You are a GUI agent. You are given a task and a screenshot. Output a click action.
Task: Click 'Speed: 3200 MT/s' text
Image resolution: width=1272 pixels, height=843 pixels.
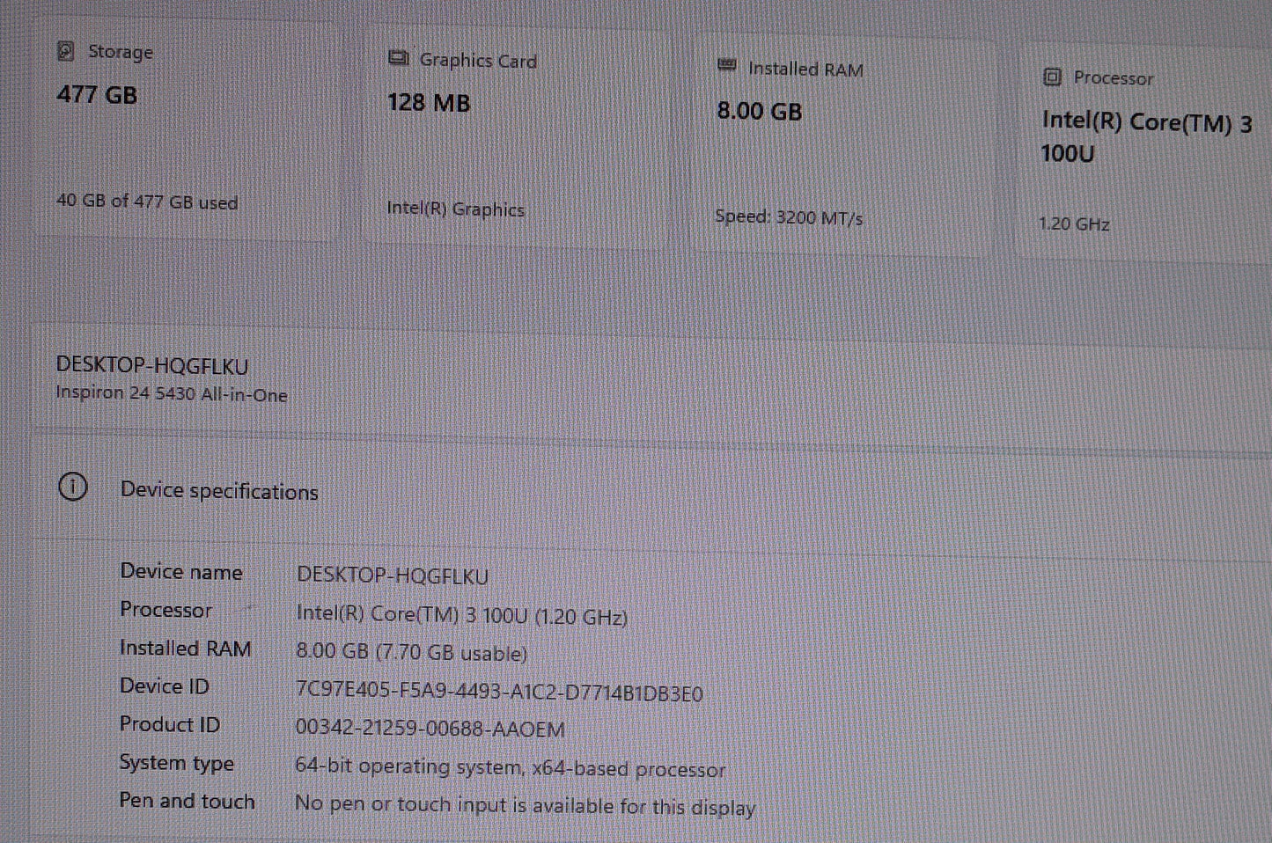point(789,217)
